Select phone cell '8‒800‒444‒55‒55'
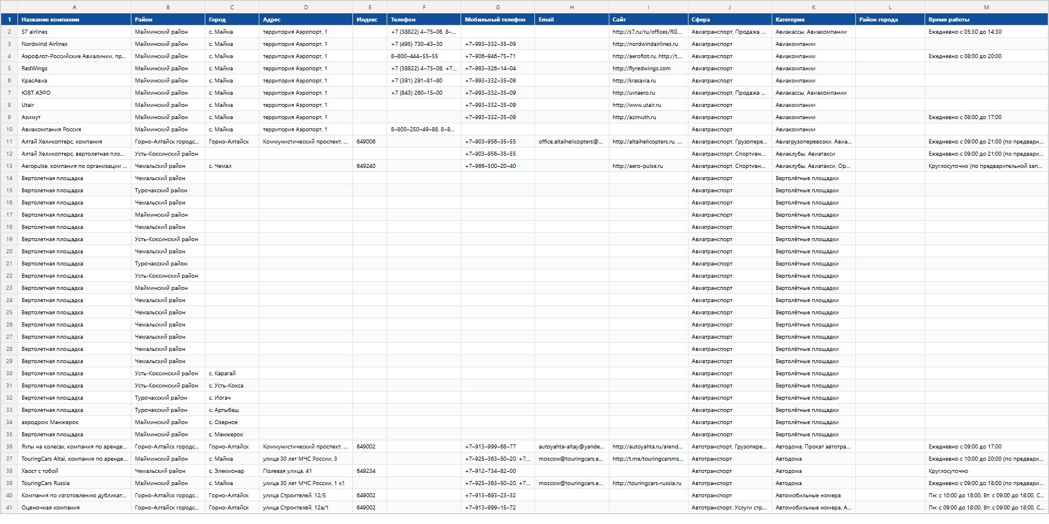This screenshot has width=1049, height=524. [x=424, y=56]
